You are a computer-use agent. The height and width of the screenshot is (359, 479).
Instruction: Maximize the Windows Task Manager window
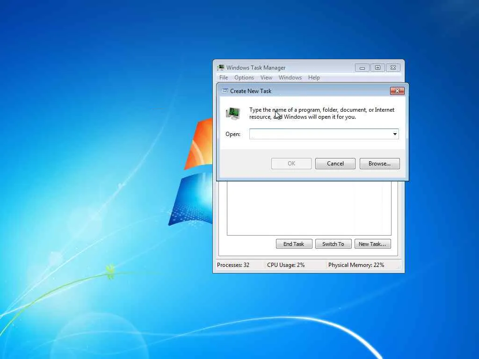pos(377,67)
